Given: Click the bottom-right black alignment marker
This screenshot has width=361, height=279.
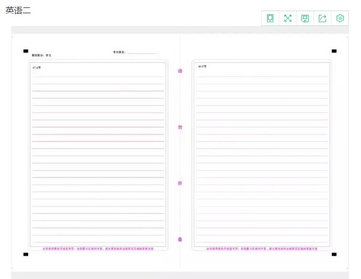Looking at the screenshot, I should point(334,254).
